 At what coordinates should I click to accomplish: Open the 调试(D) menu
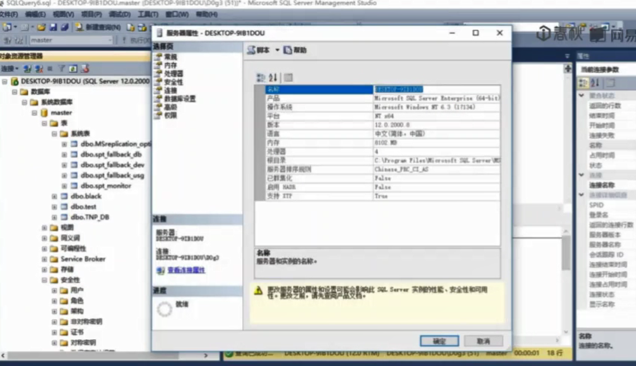click(119, 14)
